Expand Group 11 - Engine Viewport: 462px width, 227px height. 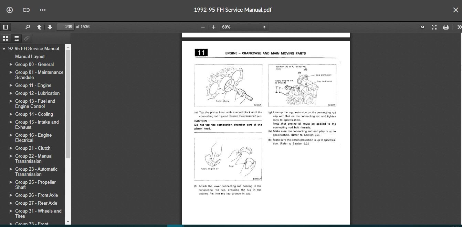coord(11,85)
